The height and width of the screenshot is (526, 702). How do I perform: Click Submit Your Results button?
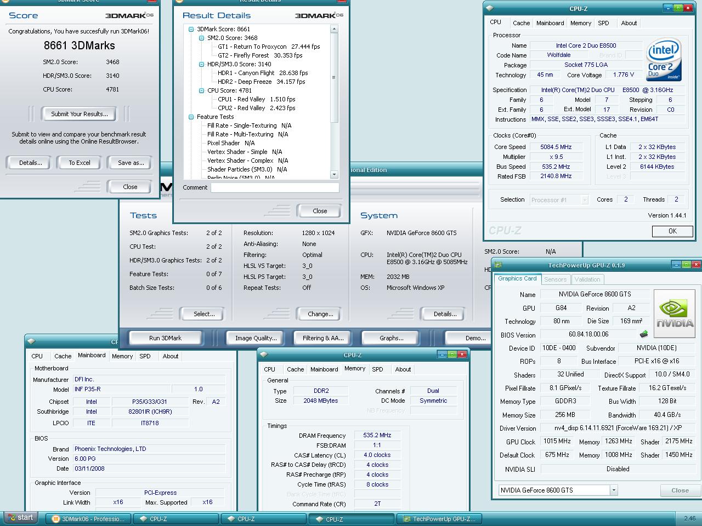(80, 114)
